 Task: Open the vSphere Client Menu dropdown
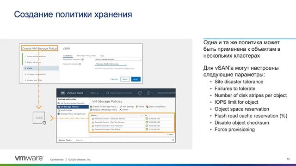95,93
